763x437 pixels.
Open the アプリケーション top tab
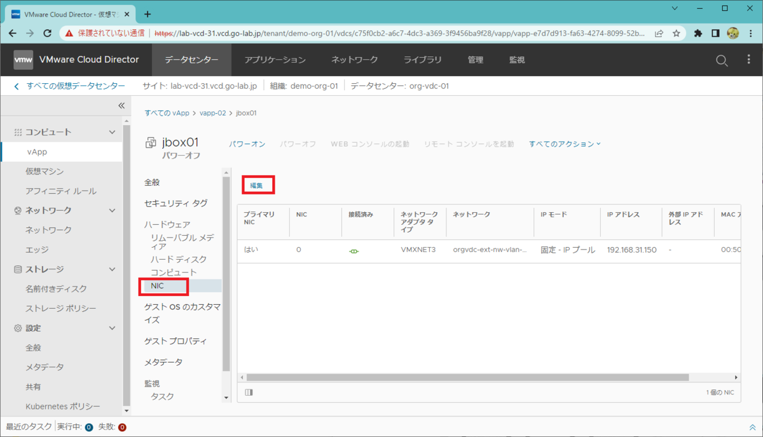click(x=275, y=60)
